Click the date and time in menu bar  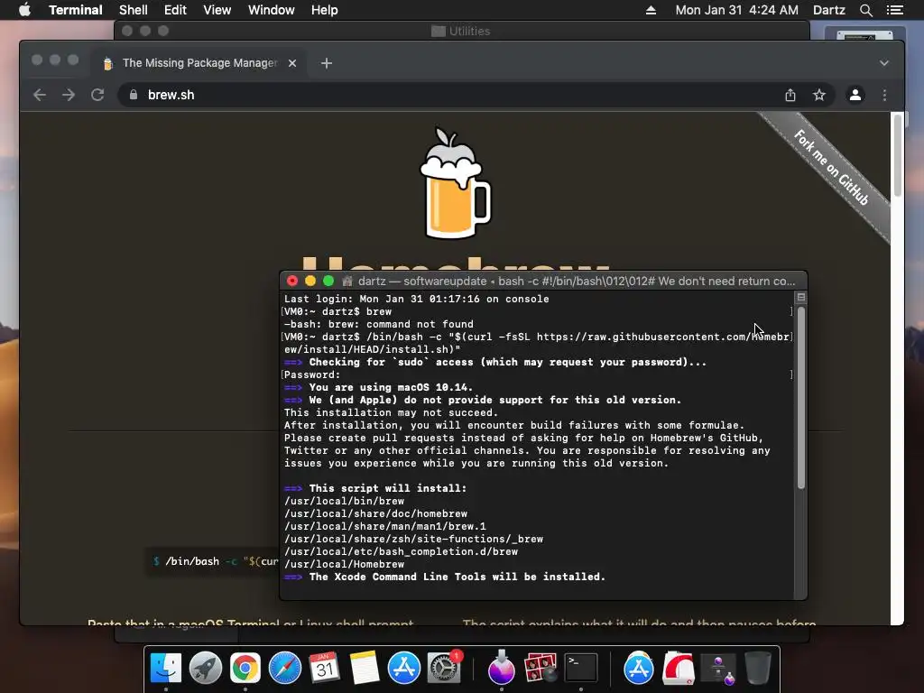click(736, 10)
